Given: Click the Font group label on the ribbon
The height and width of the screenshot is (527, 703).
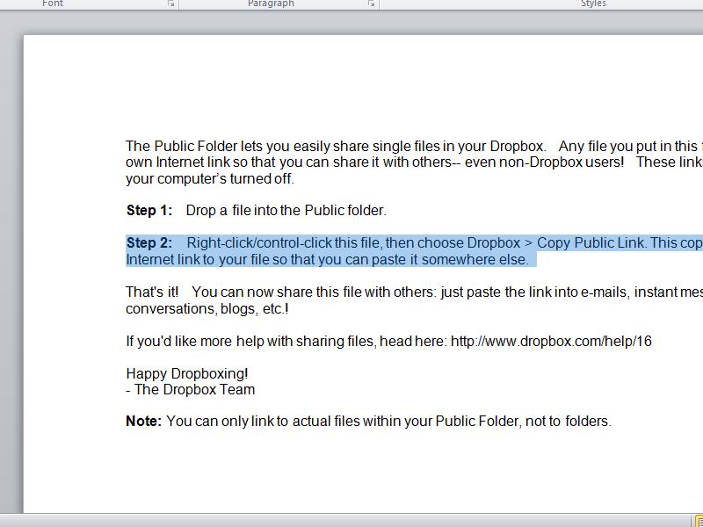Looking at the screenshot, I should [x=53, y=4].
